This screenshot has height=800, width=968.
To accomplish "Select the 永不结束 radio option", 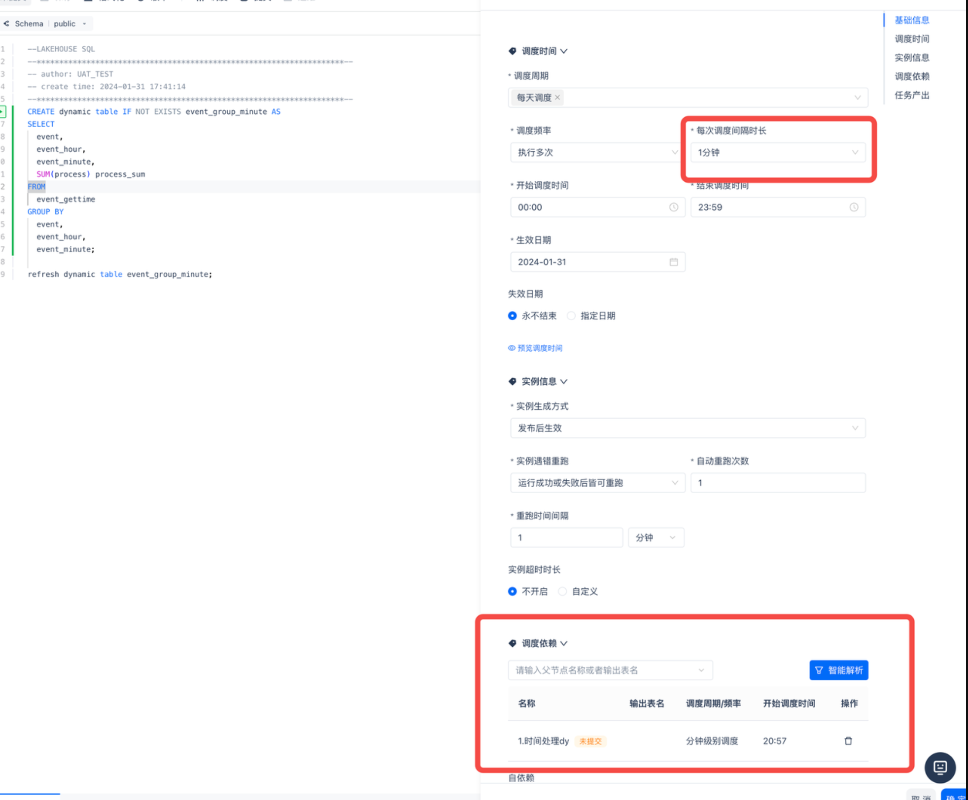I will click(x=513, y=316).
